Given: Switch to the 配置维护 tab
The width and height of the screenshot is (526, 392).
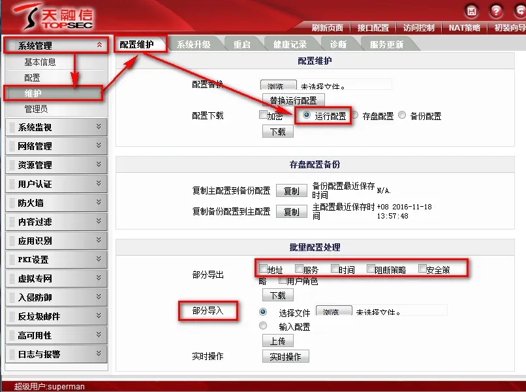Looking at the screenshot, I should pos(137,44).
